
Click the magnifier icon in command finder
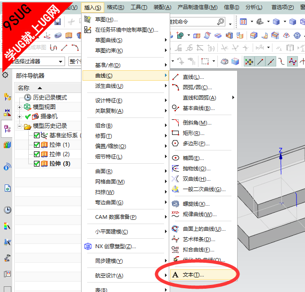[x=221, y=22]
